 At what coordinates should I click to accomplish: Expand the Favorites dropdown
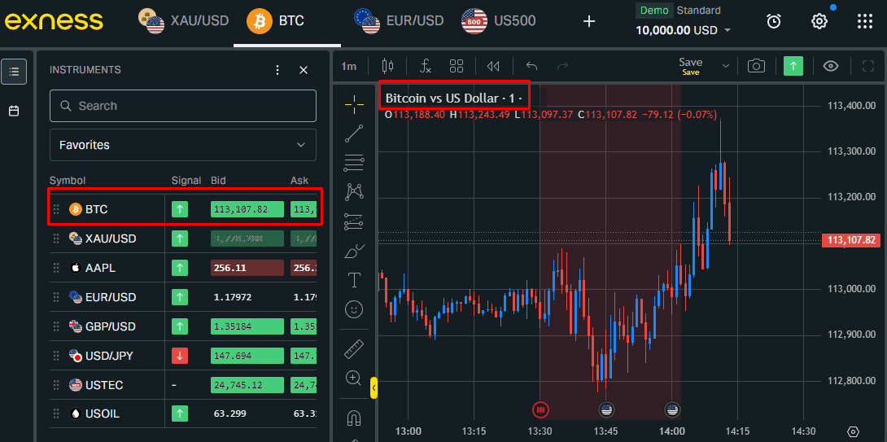point(183,145)
